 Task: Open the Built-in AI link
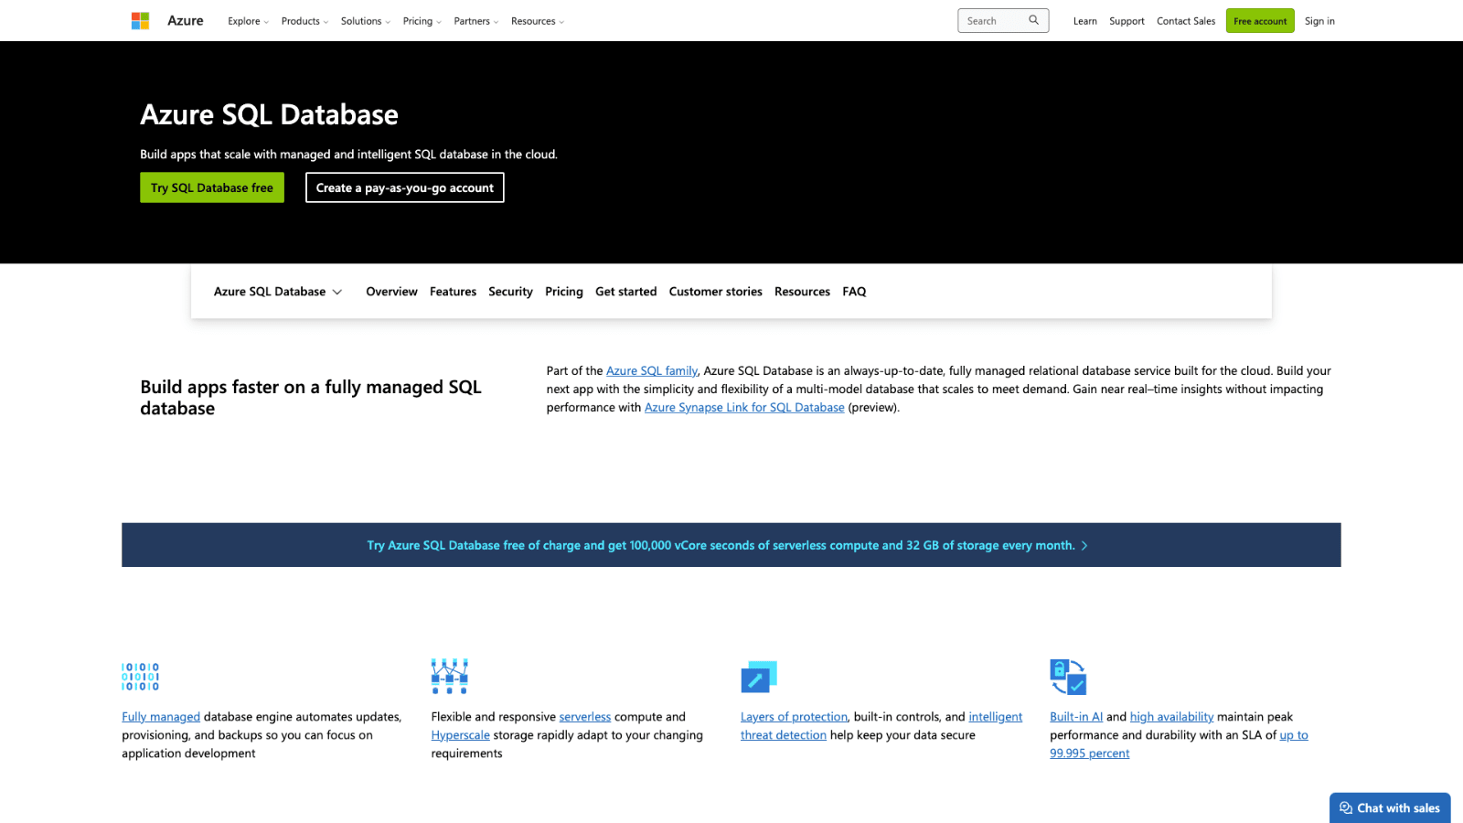pyautogui.click(x=1076, y=717)
